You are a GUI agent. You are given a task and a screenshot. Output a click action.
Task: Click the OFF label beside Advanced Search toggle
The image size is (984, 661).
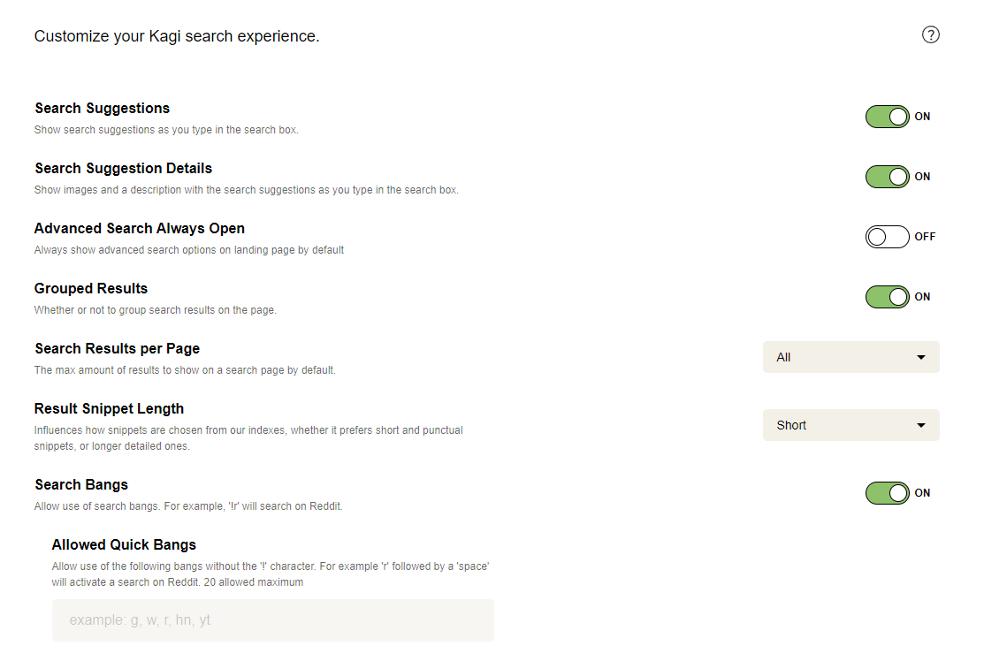pyautogui.click(x=925, y=236)
